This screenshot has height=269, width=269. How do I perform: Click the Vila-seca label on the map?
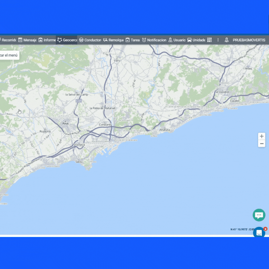[x=79, y=145]
